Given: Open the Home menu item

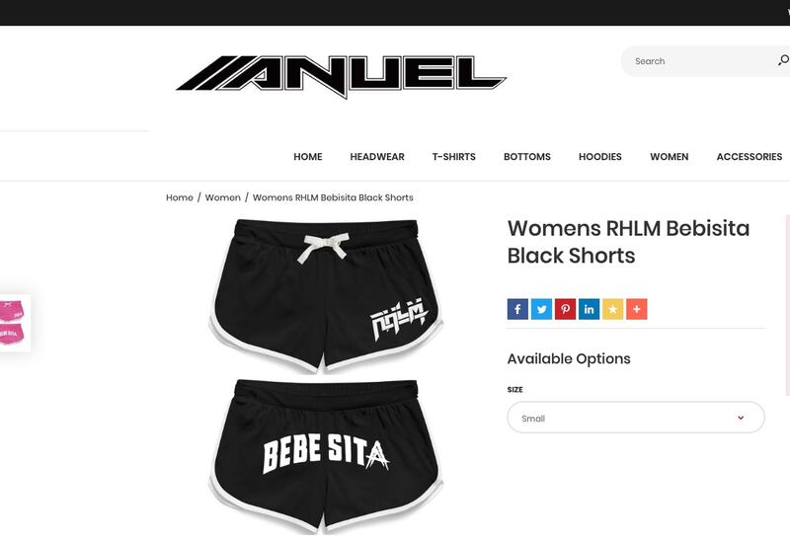Looking at the screenshot, I should (308, 157).
